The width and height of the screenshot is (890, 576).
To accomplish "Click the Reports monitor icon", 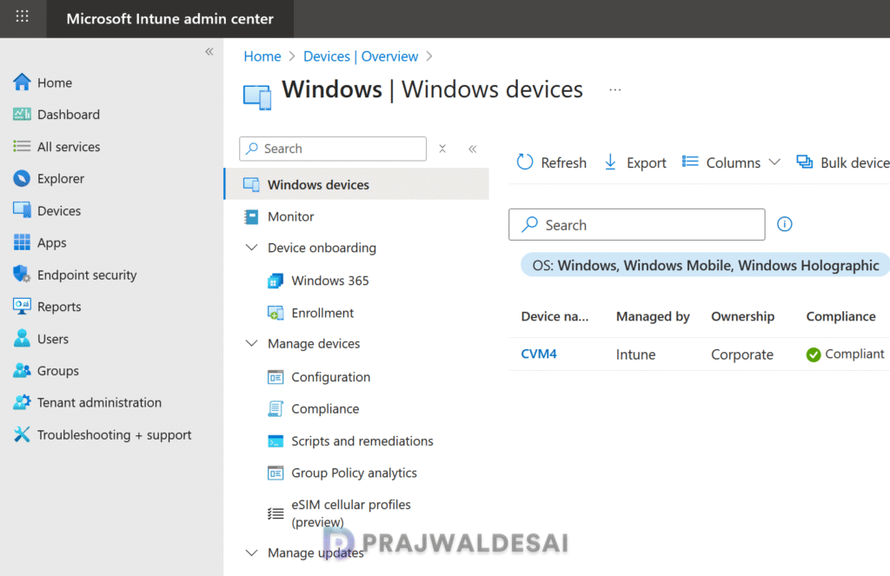I will click(x=22, y=307).
